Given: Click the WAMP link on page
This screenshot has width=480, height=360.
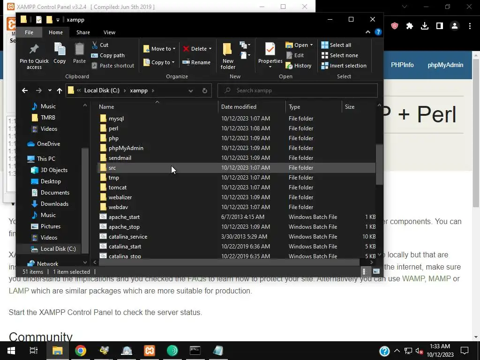Looking at the screenshot, I should point(413,278).
